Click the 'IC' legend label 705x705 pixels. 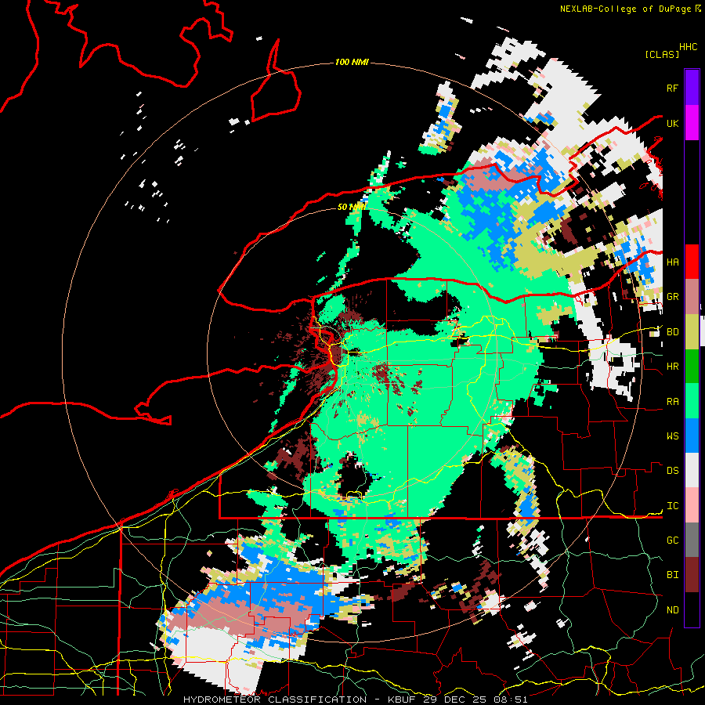pos(672,506)
